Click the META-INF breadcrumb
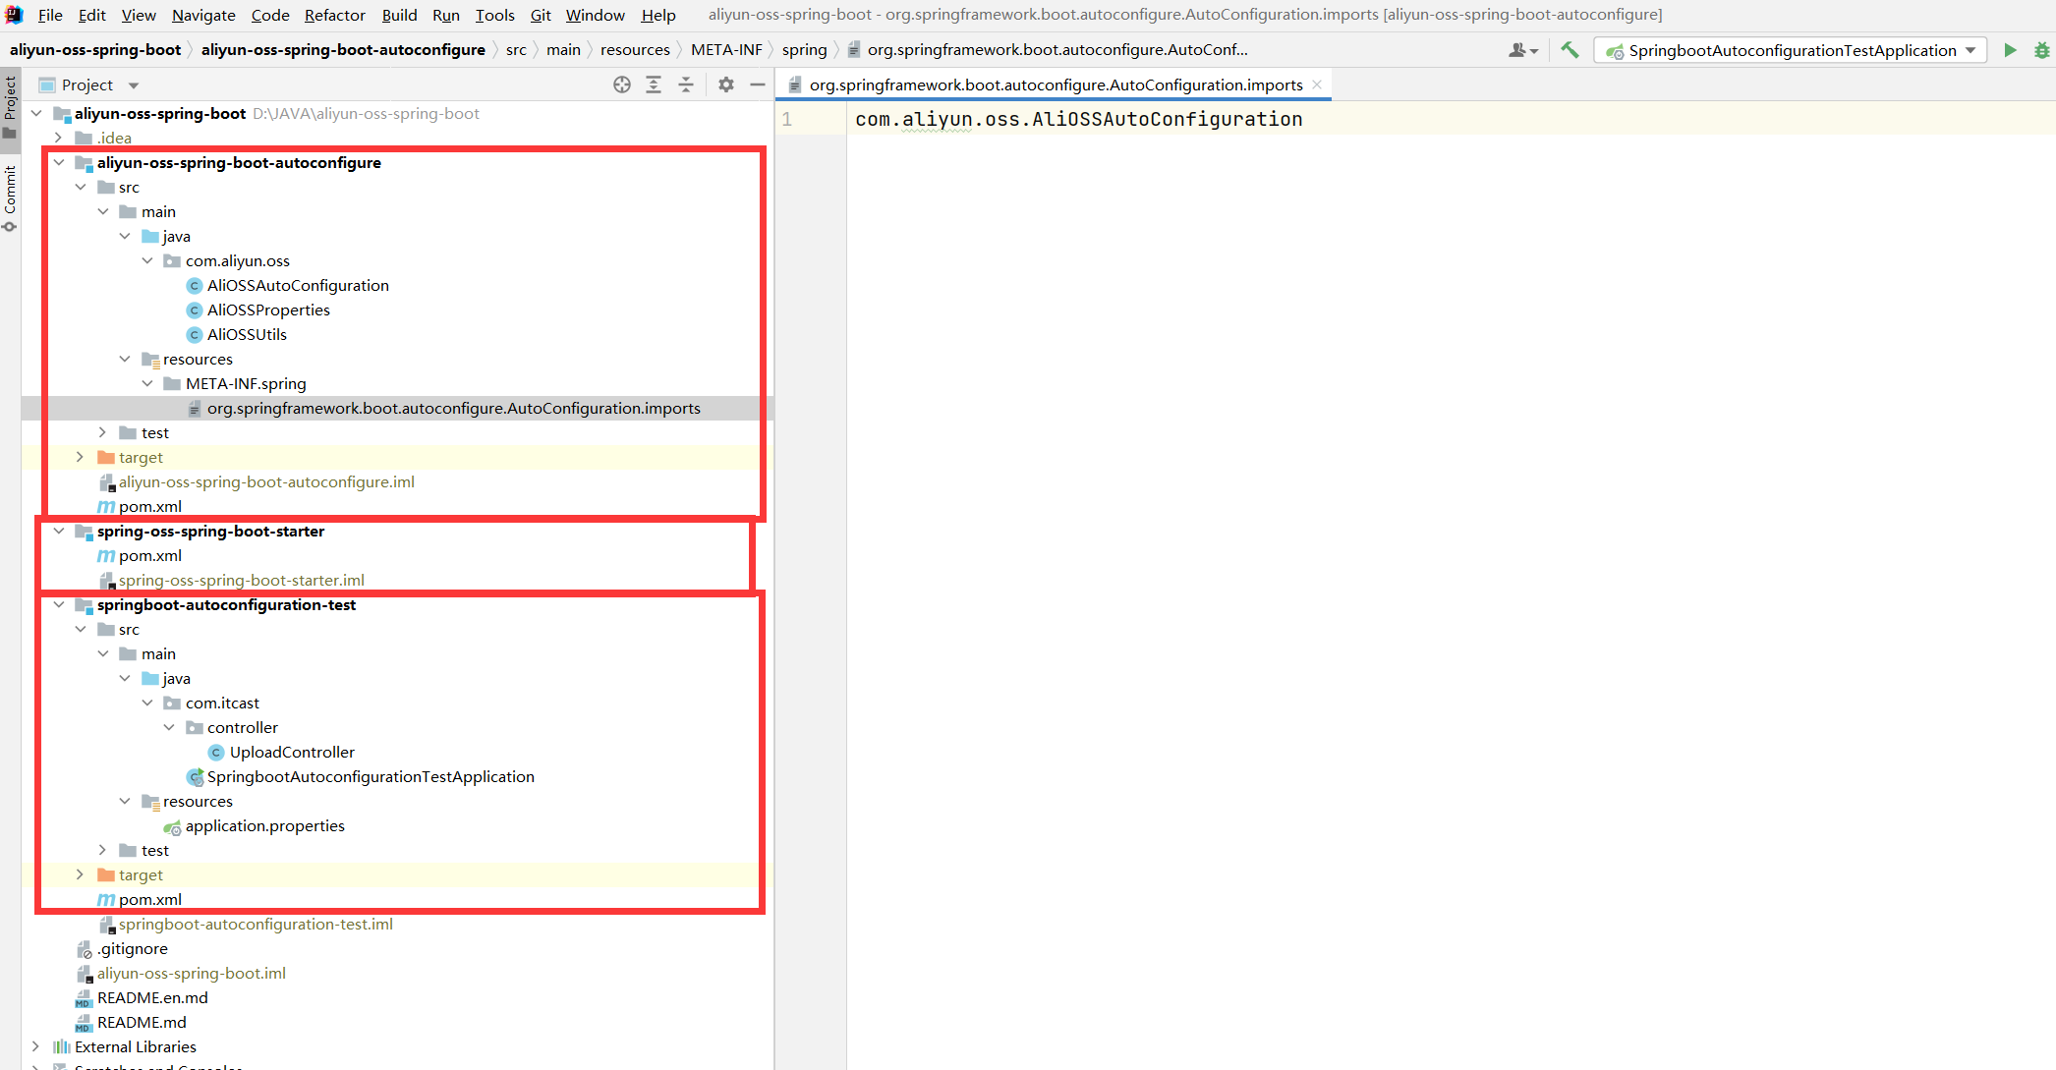This screenshot has width=2056, height=1070. (x=726, y=49)
